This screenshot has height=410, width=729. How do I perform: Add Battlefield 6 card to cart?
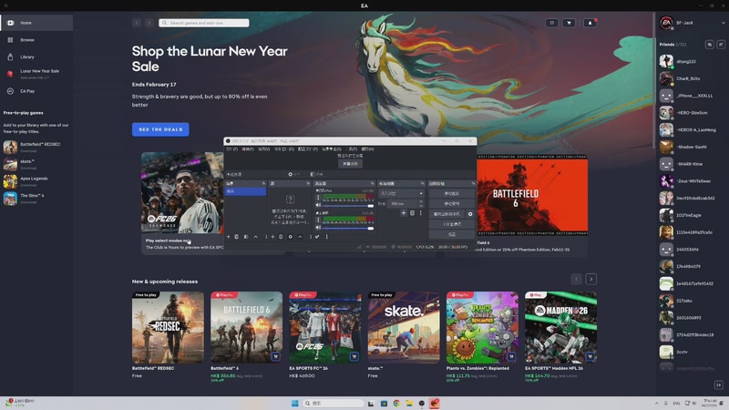coord(275,356)
